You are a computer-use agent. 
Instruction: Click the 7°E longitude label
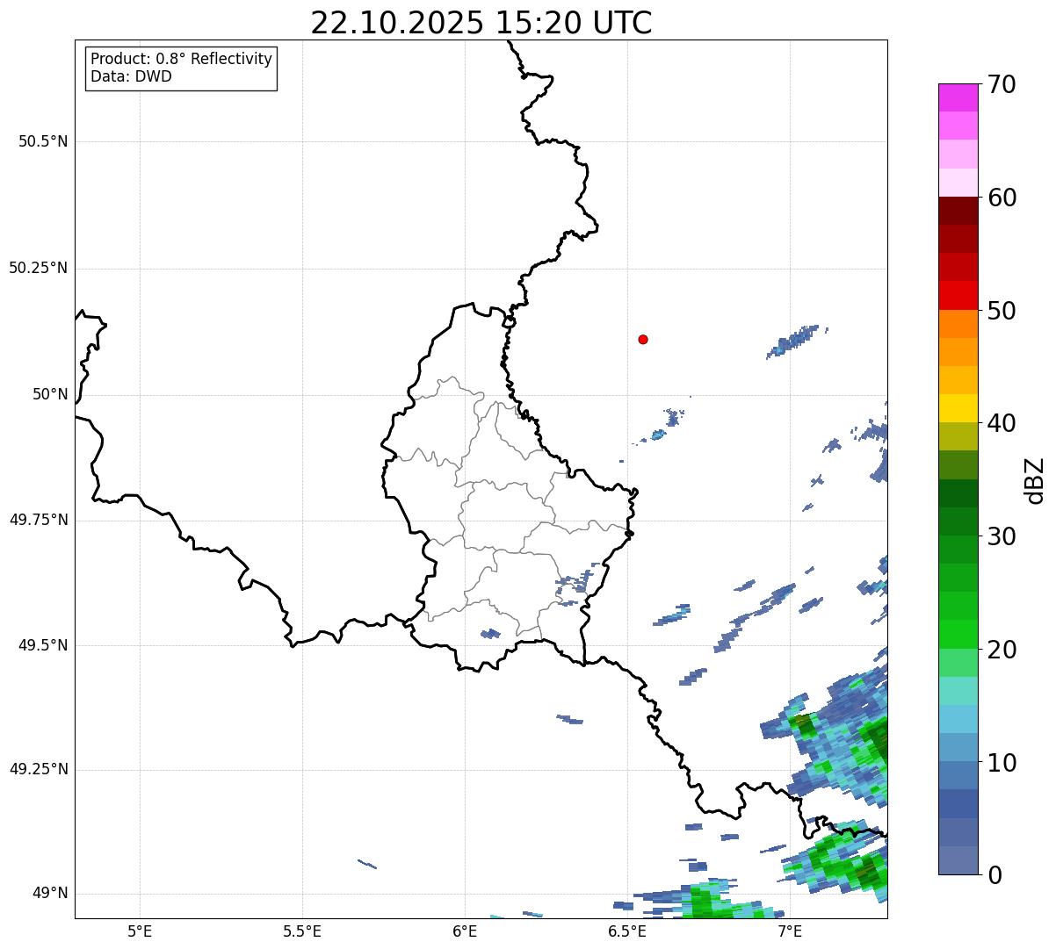(x=790, y=931)
